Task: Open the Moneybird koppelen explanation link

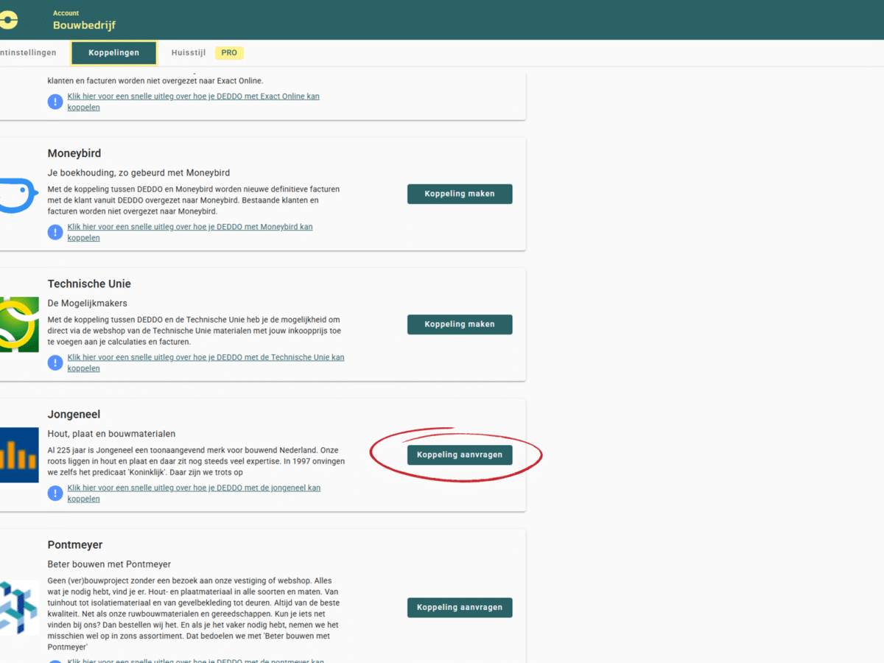Action: click(190, 232)
